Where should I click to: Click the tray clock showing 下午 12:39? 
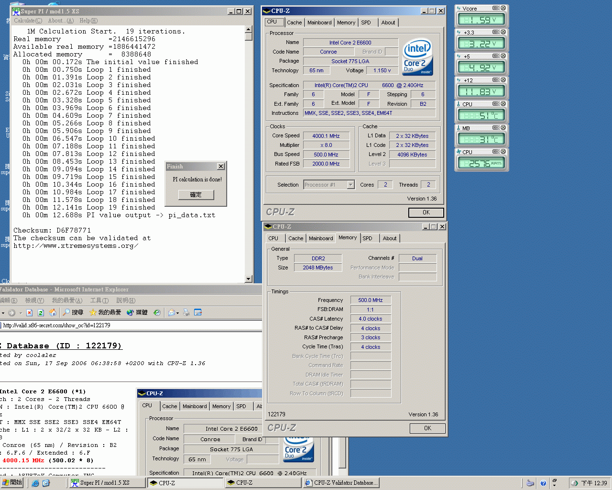(594, 483)
